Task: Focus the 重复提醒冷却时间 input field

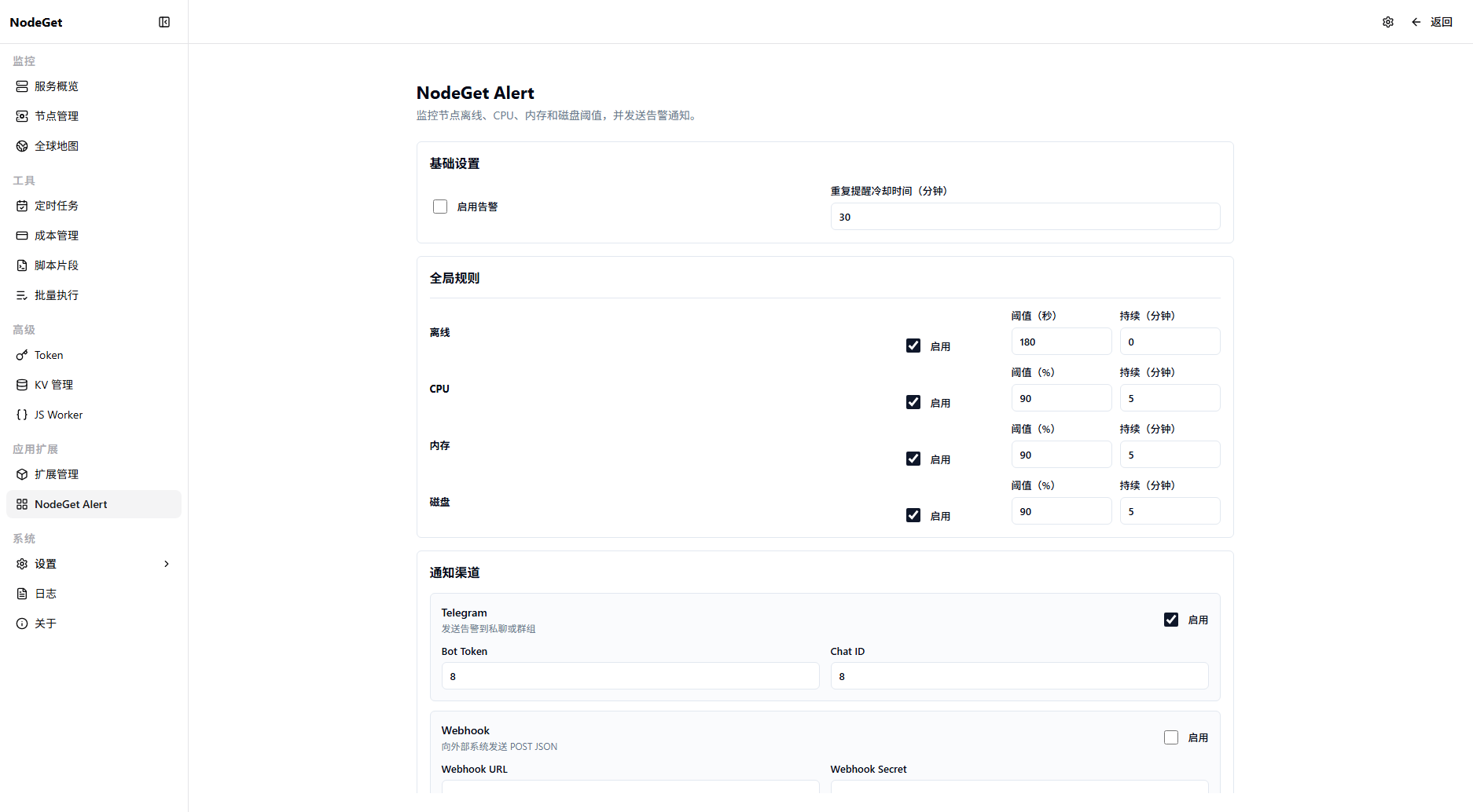Action: click(1025, 217)
